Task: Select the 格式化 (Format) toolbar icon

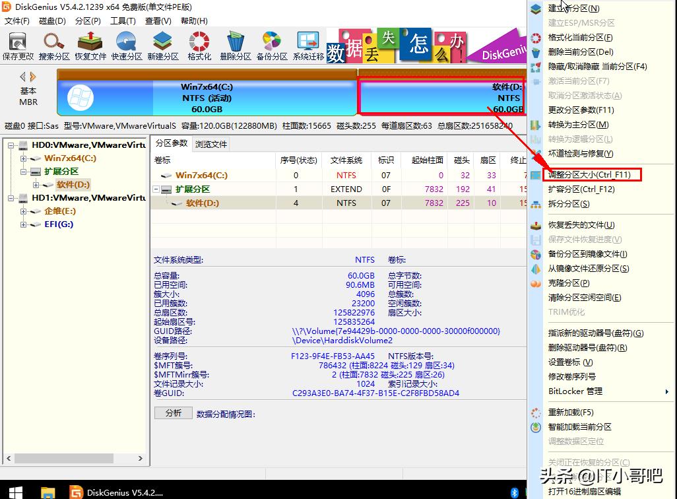Action: 198,45
